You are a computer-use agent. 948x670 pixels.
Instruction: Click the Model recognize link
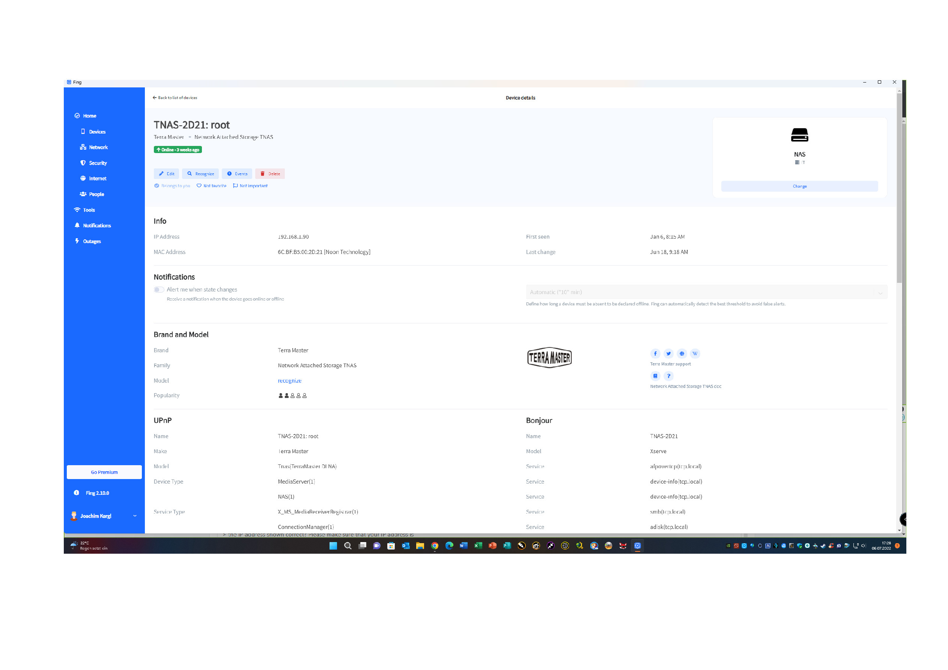289,381
